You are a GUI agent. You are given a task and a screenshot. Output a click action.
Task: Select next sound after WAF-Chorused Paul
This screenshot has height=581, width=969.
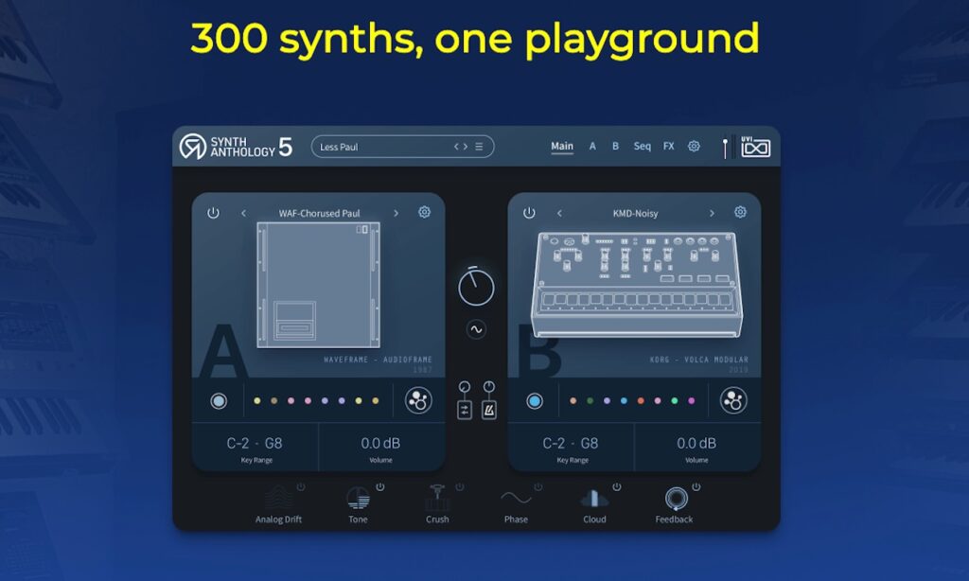pyautogui.click(x=396, y=213)
